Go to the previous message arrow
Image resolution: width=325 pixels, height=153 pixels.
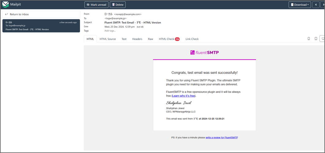point(316,5)
